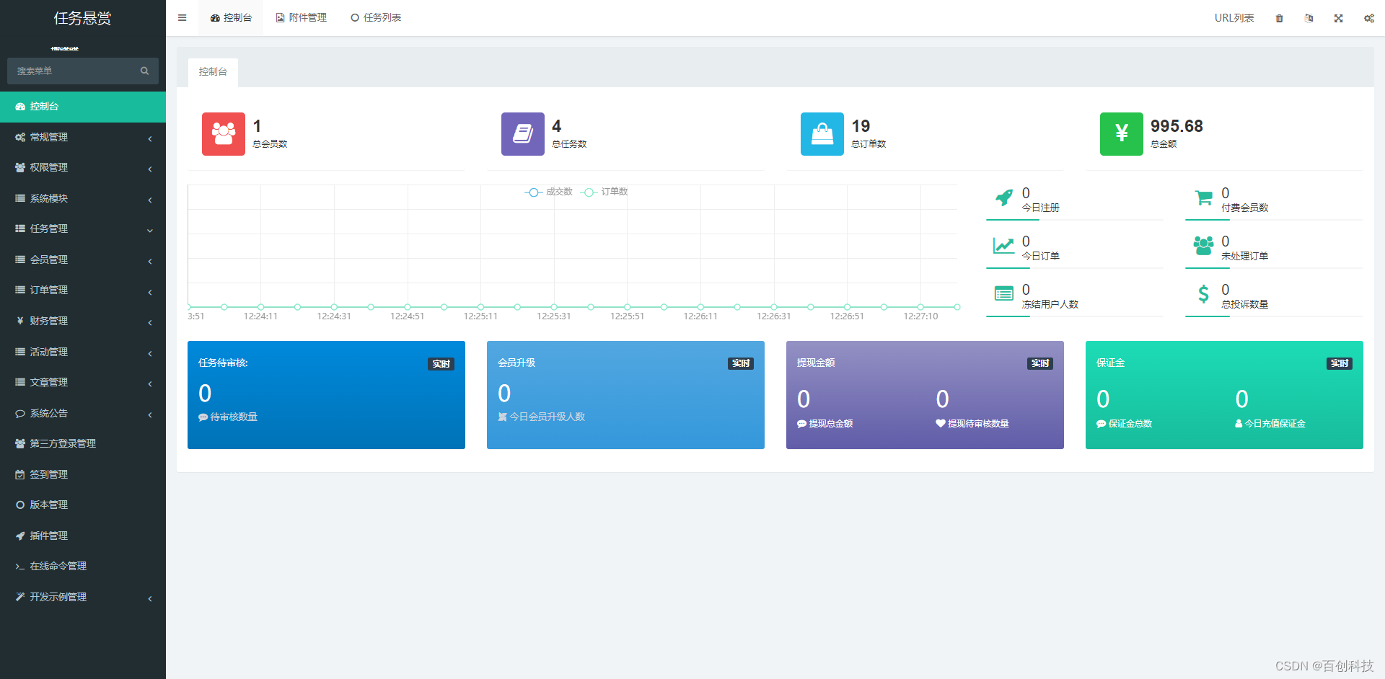This screenshot has height=679, width=1385.
Task: Click the 总任务数 label
Action: tap(569, 144)
